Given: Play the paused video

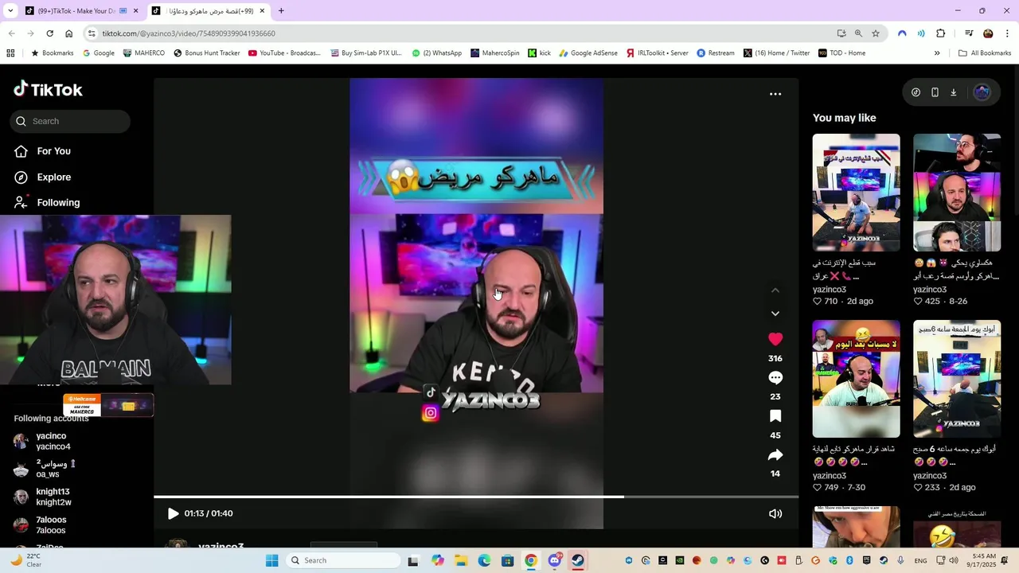Looking at the screenshot, I should 173,513.
